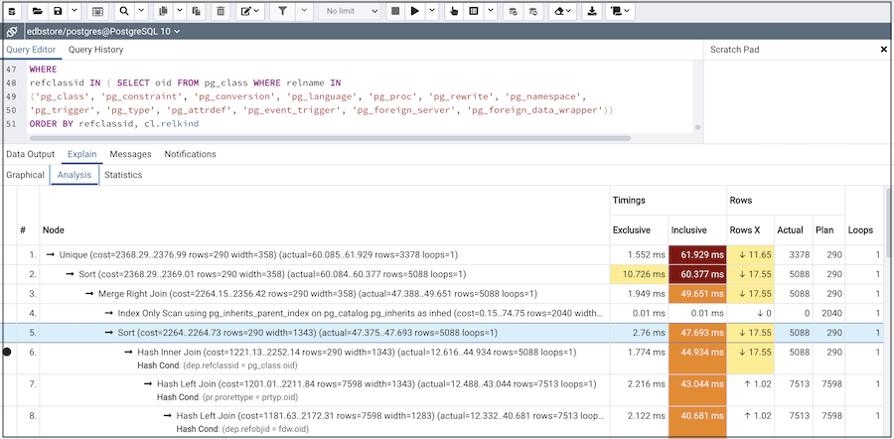Execute the query with the play icon

click(415, 11)
